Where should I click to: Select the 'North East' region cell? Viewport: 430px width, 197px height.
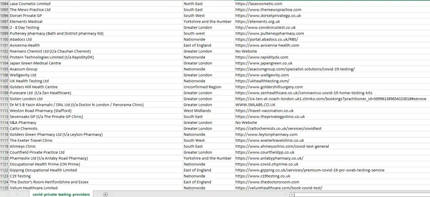point(209,4)
